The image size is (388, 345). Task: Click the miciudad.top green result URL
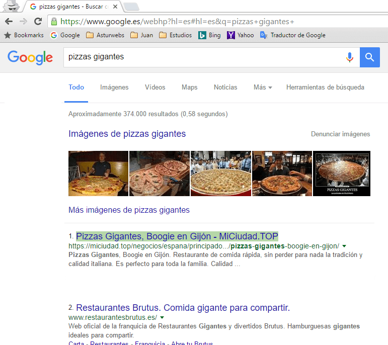coord(204,246)
